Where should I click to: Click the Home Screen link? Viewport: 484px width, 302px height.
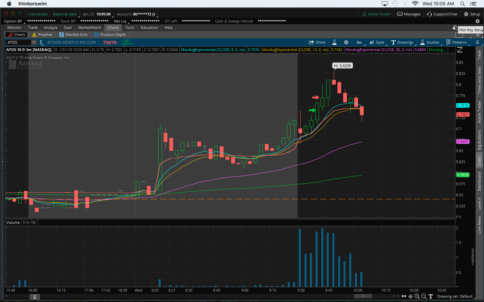pyautogui.click(x=376, y=14)
